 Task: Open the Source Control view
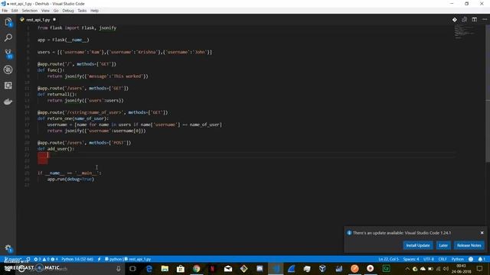(x=8, y=54)
